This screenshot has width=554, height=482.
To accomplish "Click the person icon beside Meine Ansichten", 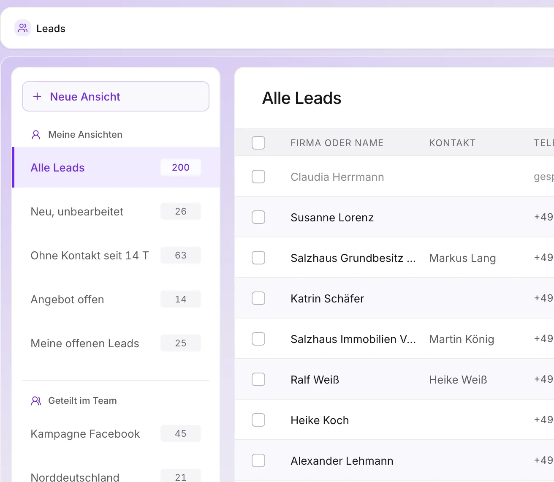I will (x=36, y=135).
